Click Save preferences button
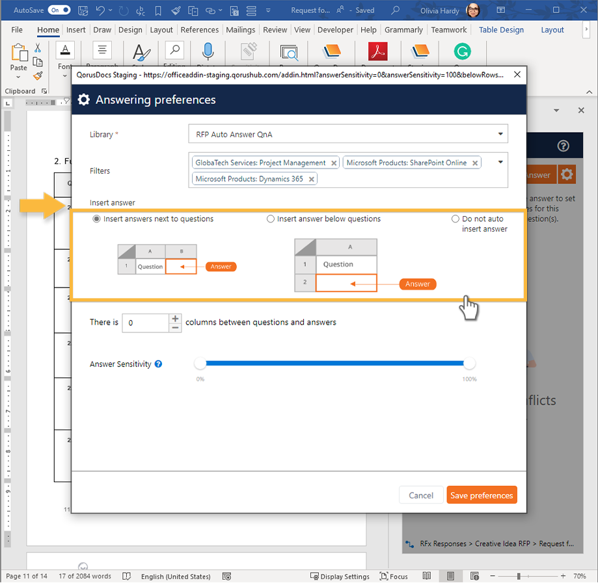The width and height of the screenshot is (598, 583). (x=482, y=495)
